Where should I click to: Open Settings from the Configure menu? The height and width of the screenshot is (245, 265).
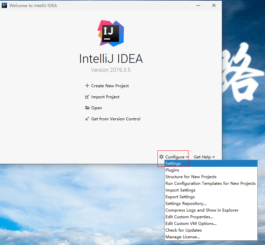(x=211, y=163)
